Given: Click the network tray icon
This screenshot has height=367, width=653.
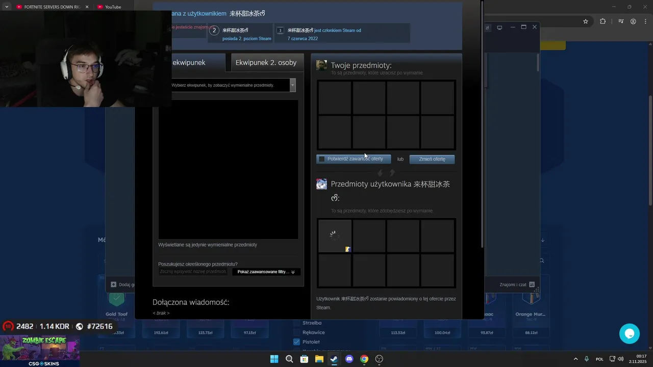Looking at the screenshot, I should tap(613, 359).
